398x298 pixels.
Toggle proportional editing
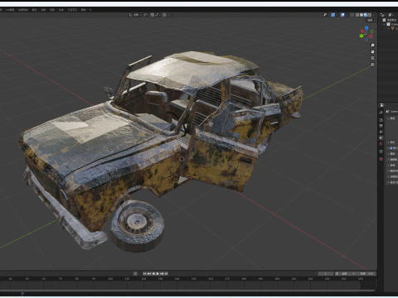pos(164,15)
